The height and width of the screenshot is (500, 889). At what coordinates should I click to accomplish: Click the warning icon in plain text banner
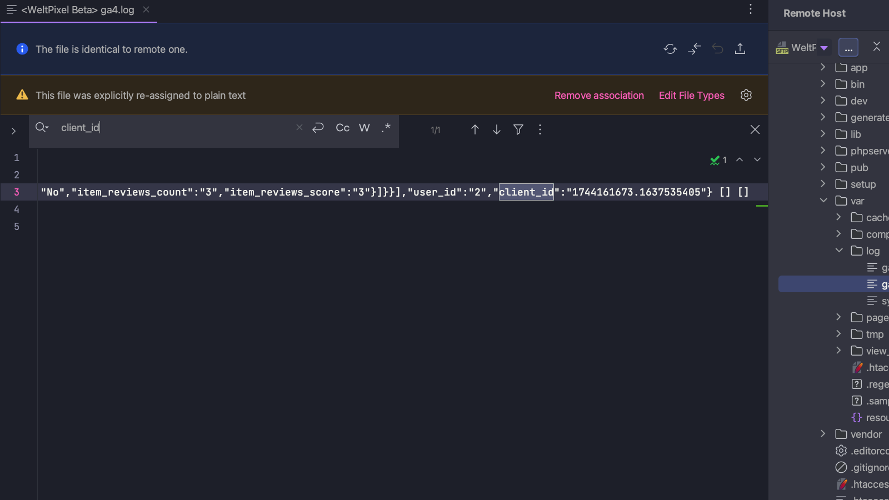22,95
